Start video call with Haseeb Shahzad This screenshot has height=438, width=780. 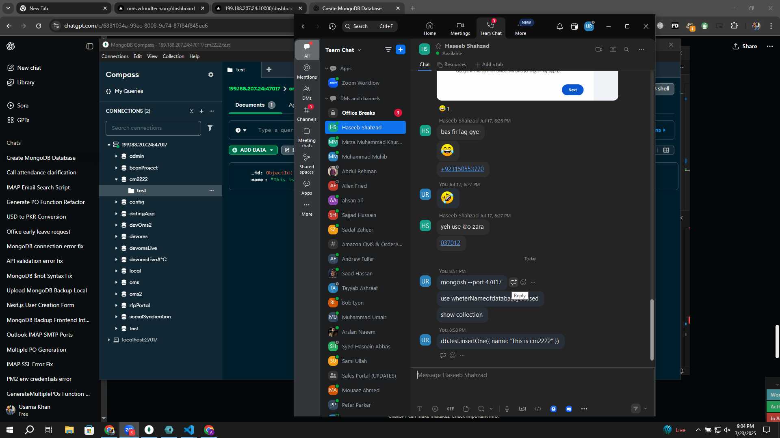pyautogui.click(x=598, y=49)
